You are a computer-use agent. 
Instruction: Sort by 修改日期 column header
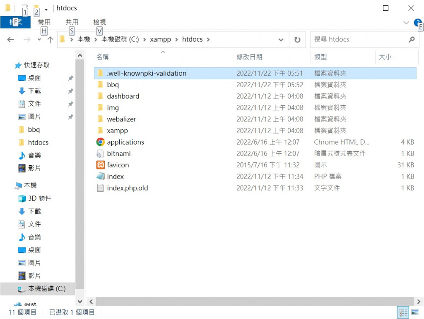tap(272, 57)
